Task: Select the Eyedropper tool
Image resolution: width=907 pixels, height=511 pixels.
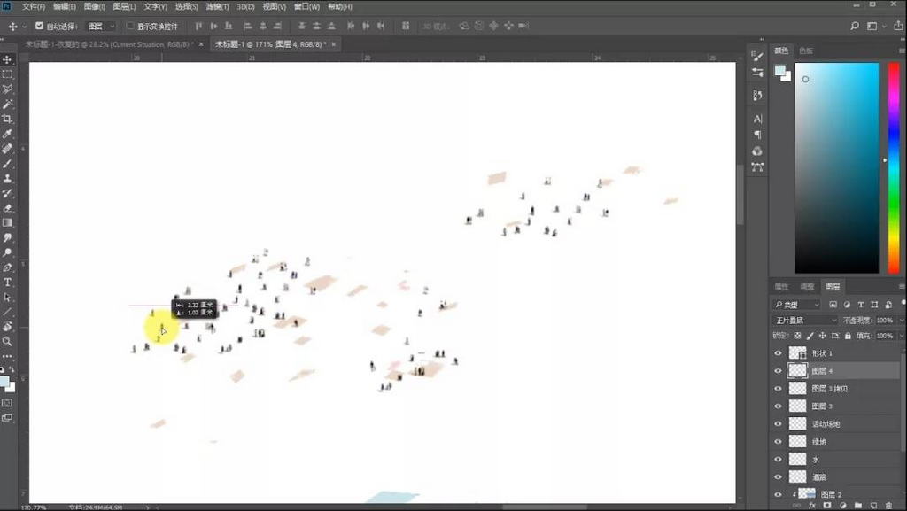Action: point(7,134)
